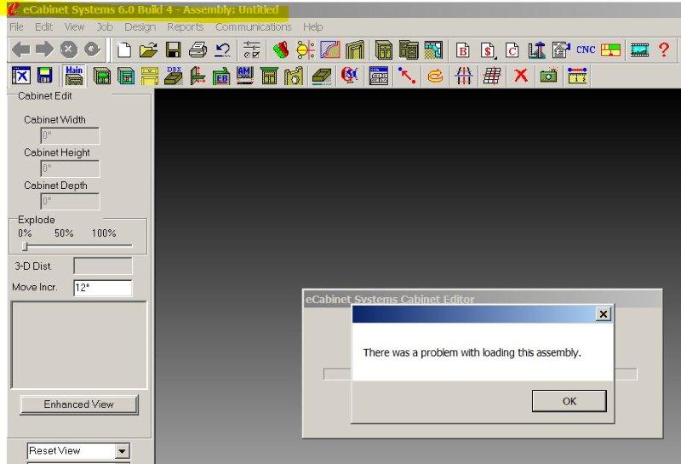
Task: Open a file with the folder icon
Action: coord(148,49)
